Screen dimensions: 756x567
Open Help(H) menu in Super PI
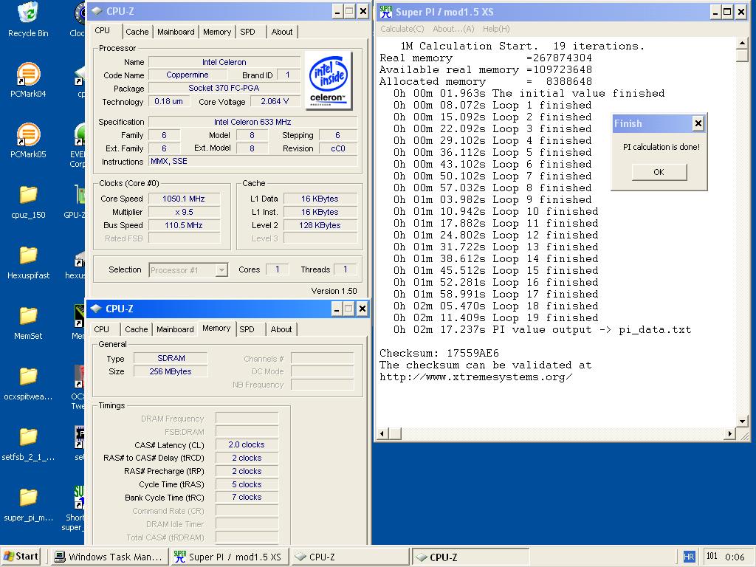496,29
